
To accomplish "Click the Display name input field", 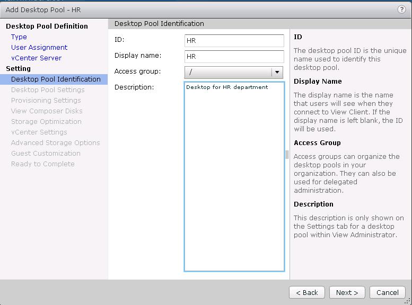I will coord(234,57).
